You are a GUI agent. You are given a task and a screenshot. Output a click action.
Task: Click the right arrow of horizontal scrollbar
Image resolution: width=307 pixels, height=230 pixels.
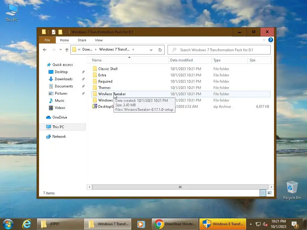271,187
